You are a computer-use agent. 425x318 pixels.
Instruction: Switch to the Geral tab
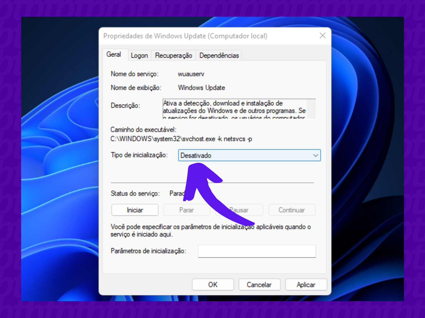click(114, 54)
